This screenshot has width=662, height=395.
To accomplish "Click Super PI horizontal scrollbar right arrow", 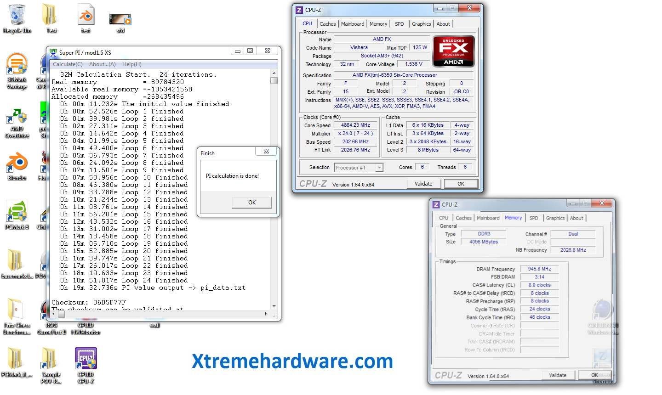I will pyautogui.click(x=266, y=314).
